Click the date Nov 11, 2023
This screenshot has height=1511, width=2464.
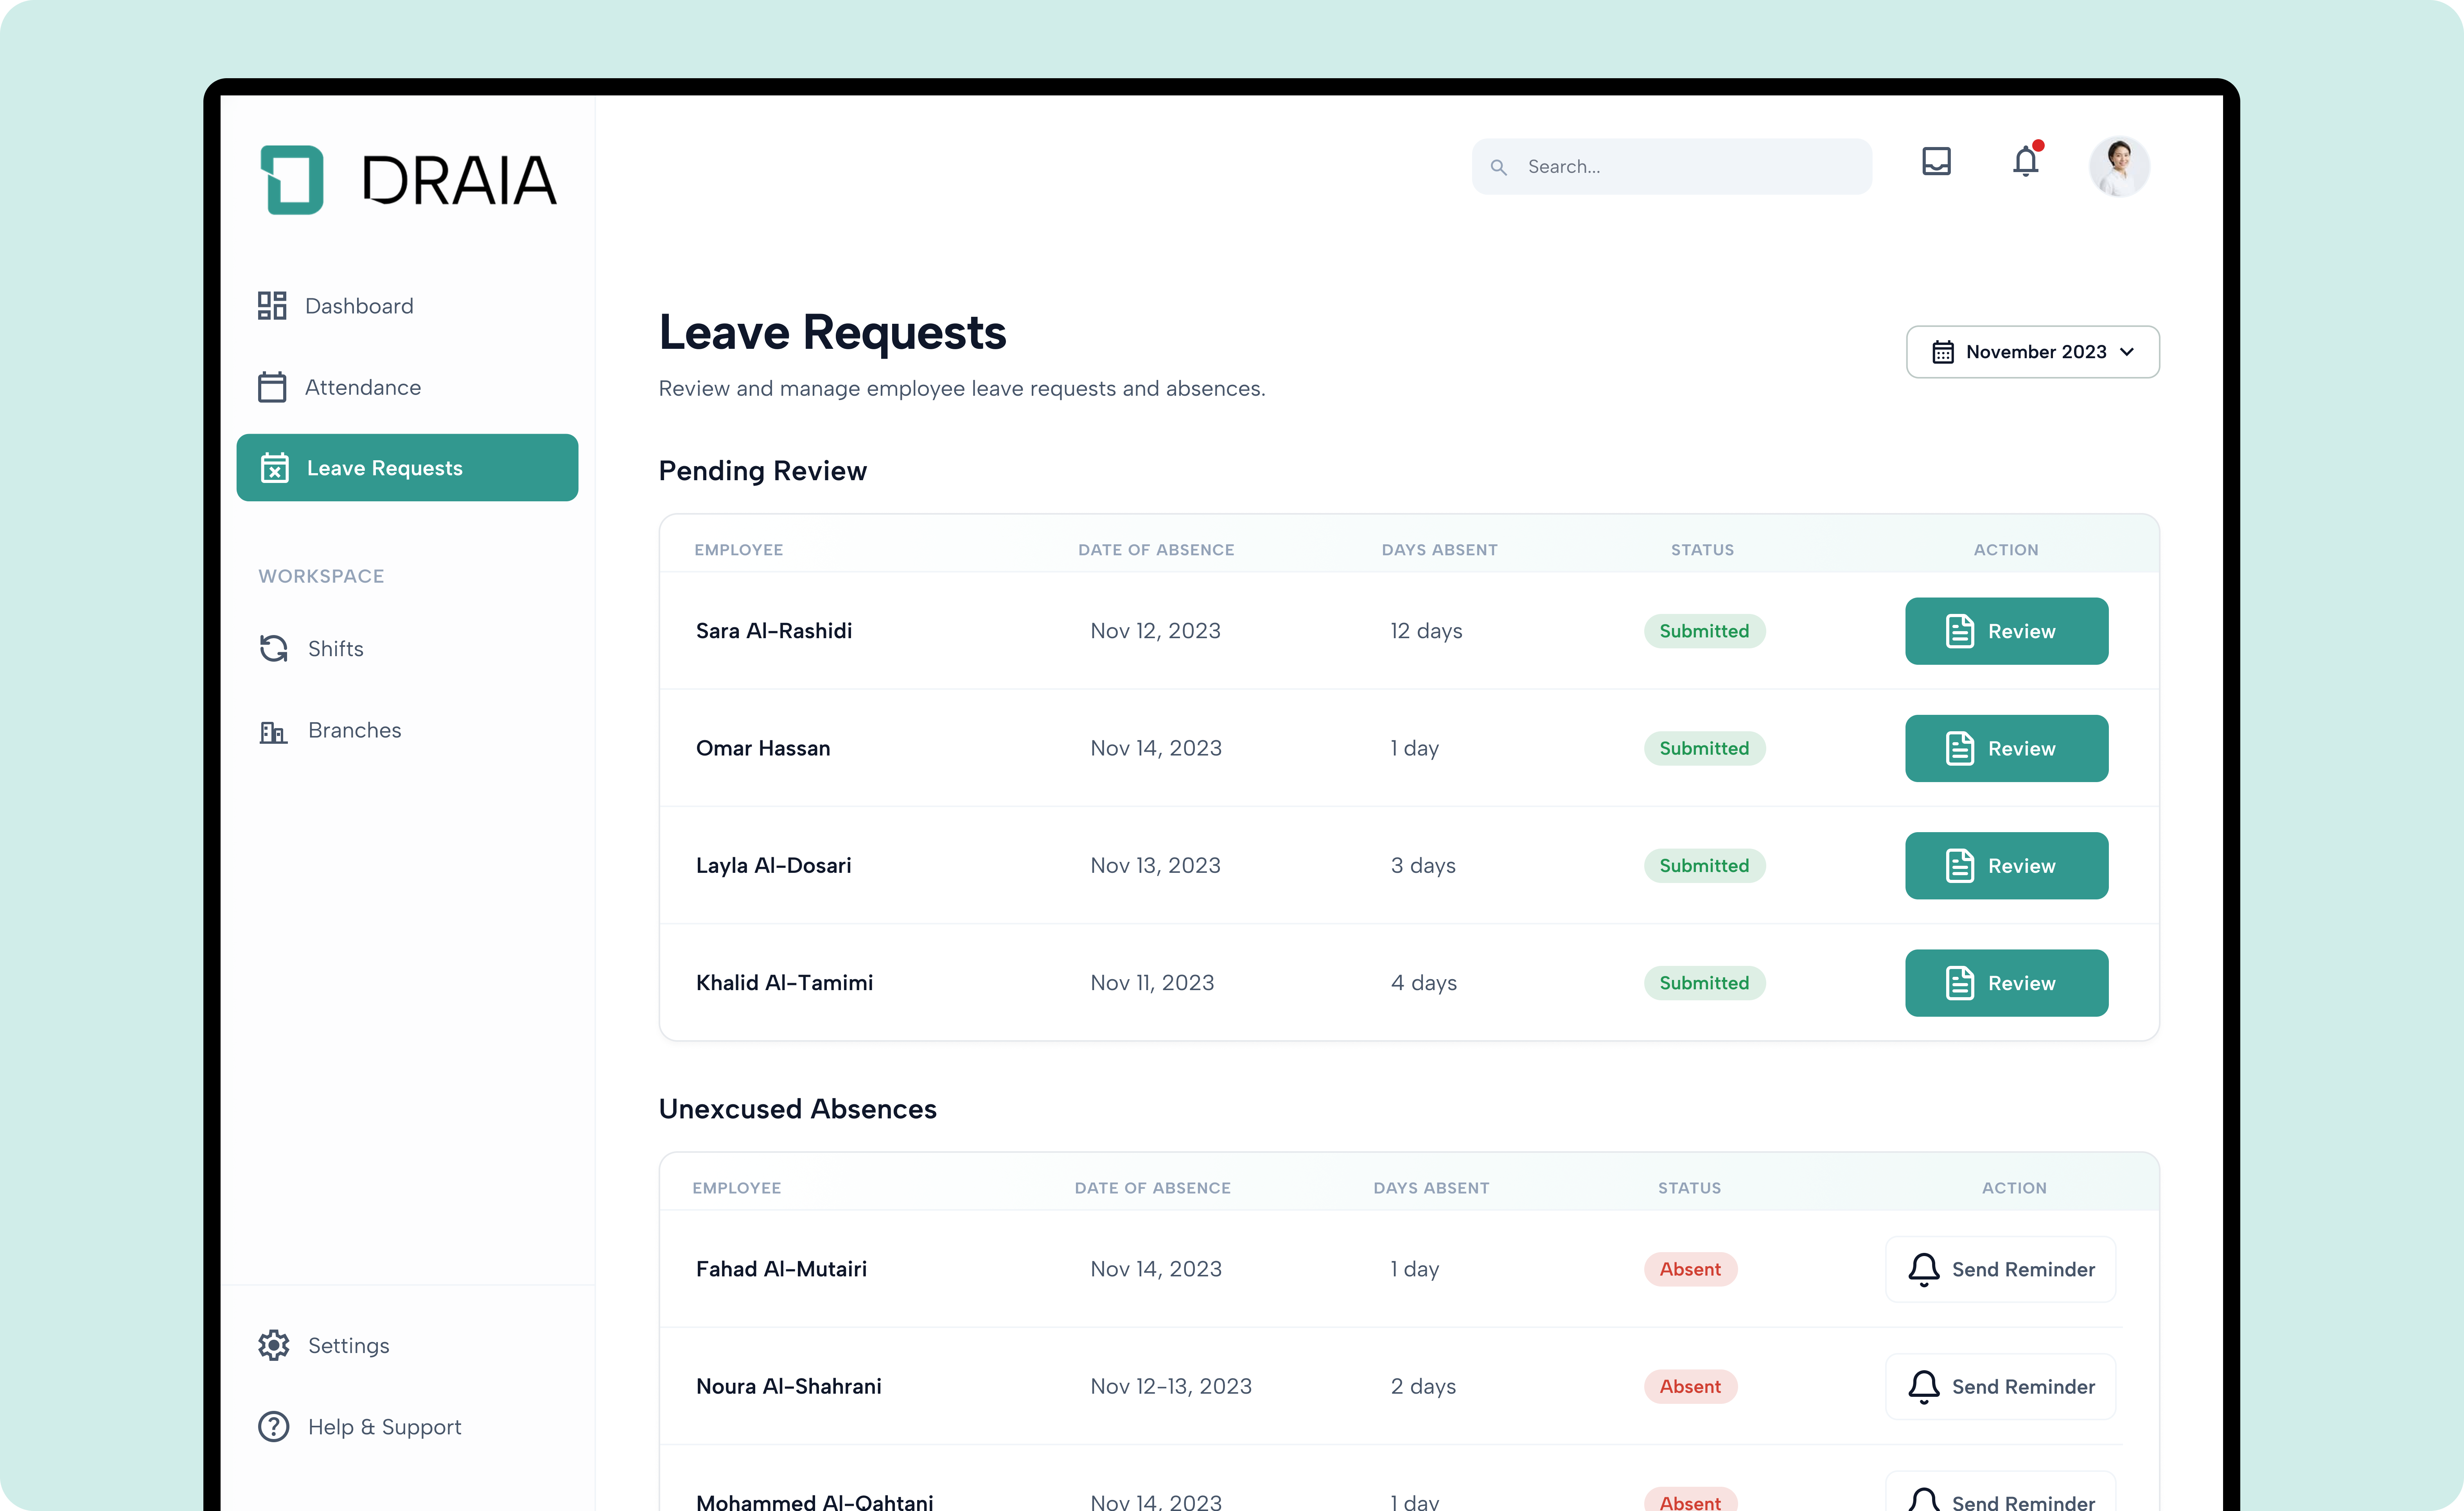[x=1152, y=983]
